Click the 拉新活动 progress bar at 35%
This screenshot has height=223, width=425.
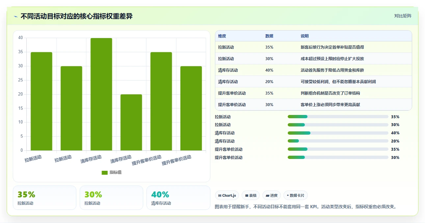point(338,117)
